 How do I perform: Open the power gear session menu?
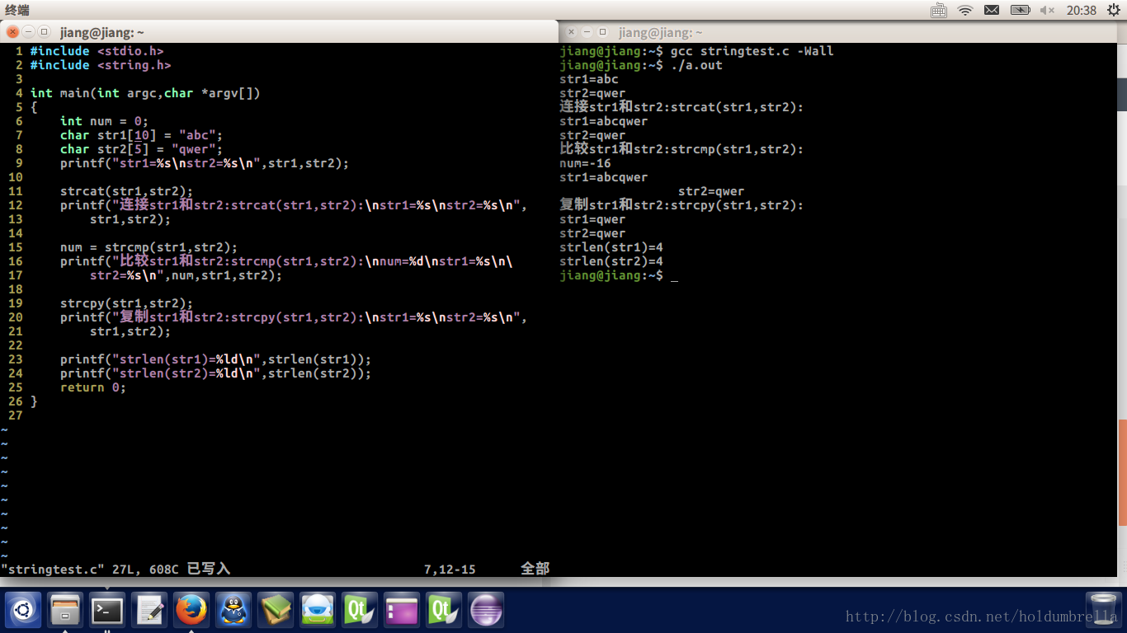[x=1112, y=10]
